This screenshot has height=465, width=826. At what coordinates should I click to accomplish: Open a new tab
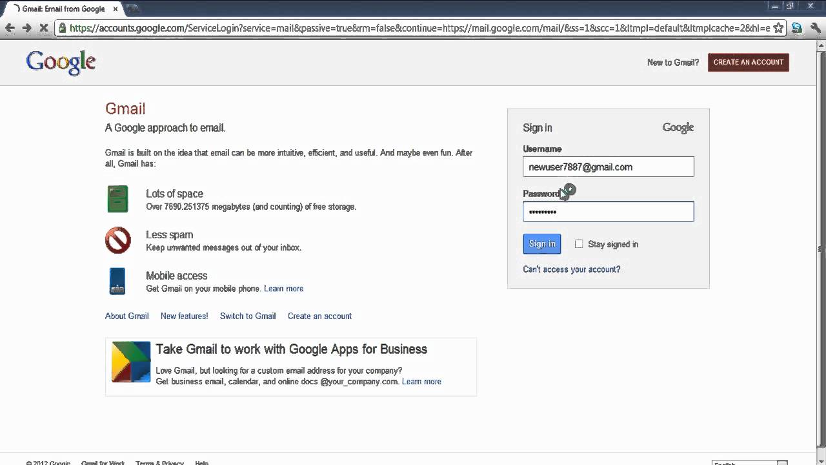click(x=133, y=9)
